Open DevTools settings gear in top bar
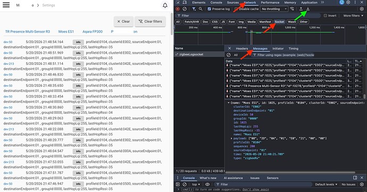This screenshot has height=192, width=367. pyautogui.click(x=348, y=2)
